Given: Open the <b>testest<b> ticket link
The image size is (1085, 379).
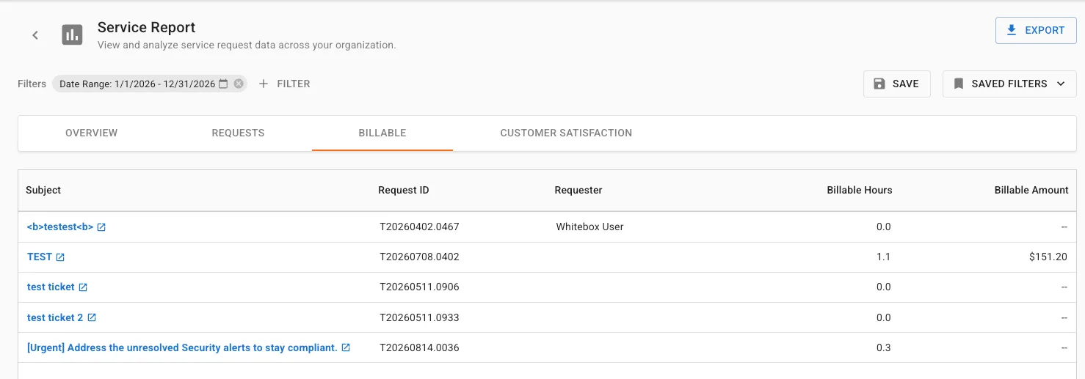Looking at the screenshot, I should click(x=60, y=227).
